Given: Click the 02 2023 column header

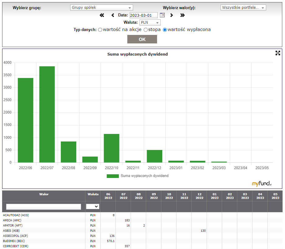Looking at the screenshot, I should (230, 196).
